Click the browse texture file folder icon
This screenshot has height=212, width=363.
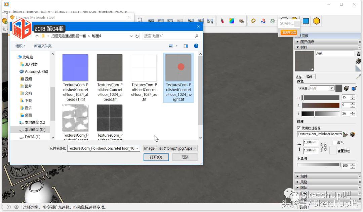(346, 134)
